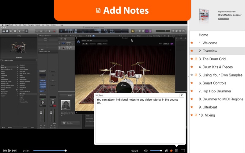Open the View 100% size dropdown
The width and height of the screenshot is (245, 153).
pos(166,44)
